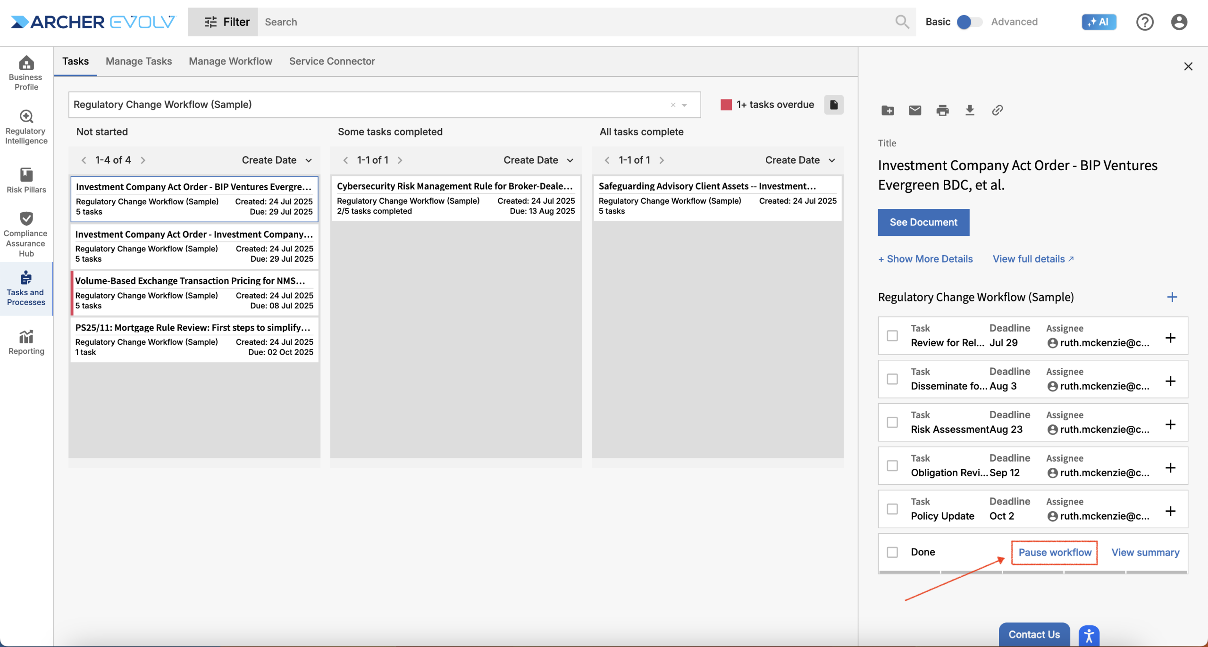1208x647 pixels.
Task: Click the accessibility icon button
Action: 1089,636
